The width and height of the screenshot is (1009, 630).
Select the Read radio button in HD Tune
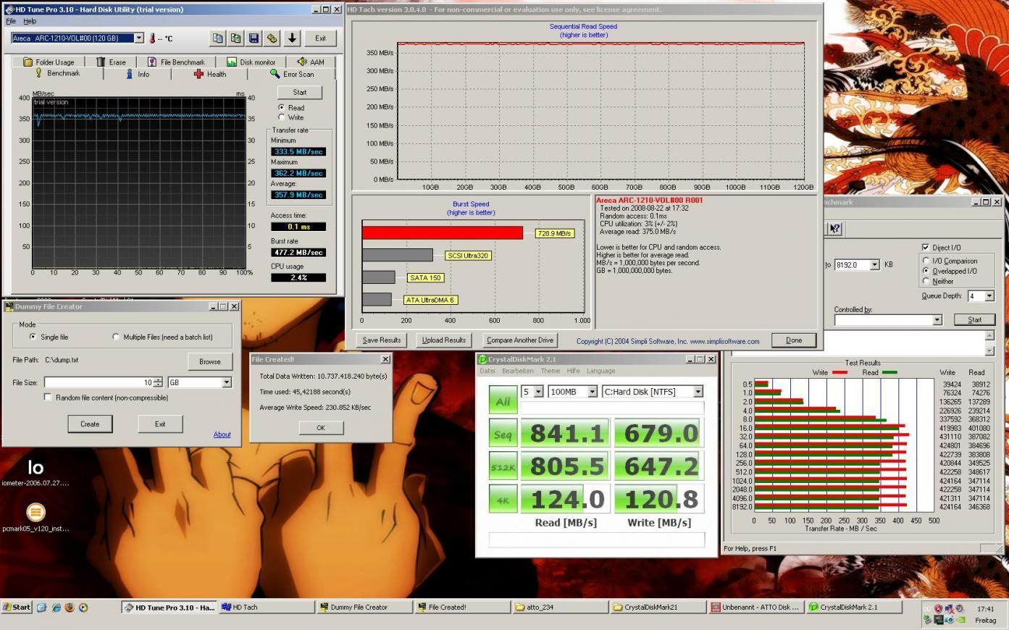tap(282, 107)
